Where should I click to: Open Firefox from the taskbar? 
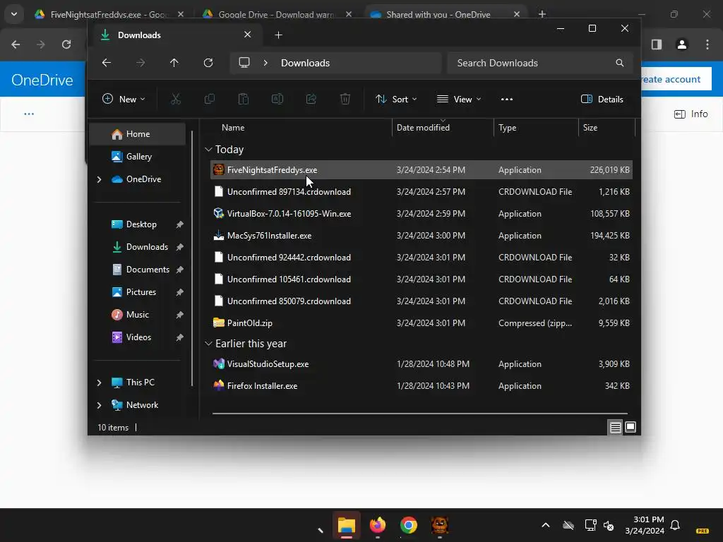click(x=377, y=525)
